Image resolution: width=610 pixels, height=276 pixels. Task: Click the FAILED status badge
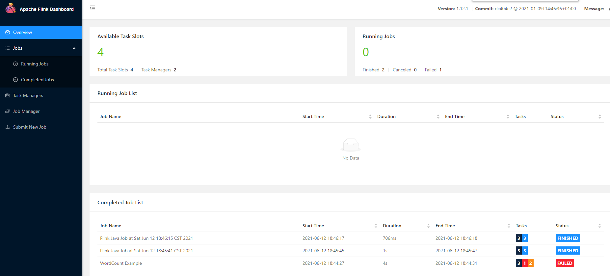pos(565,263)
